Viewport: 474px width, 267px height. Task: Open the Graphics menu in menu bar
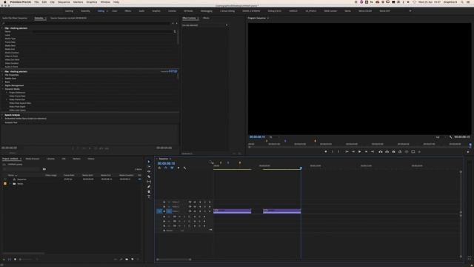(92, 2)
